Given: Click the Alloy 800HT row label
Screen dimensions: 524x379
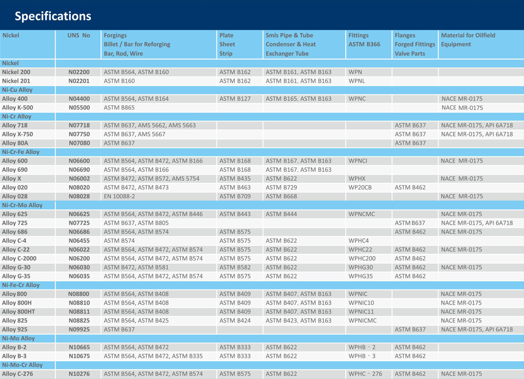Looking at the screenshot, I should 18,312.
